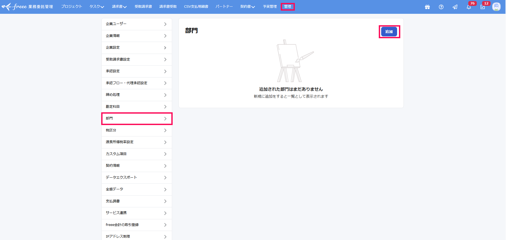Image resolution: width=506 pixels, height=240 pixels.
Task: Open task checklist icon with 12 badge
Action: [x=483, y=7]
